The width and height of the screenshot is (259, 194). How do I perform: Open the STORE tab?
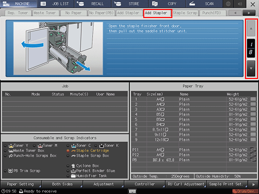[x=130, y=3]
